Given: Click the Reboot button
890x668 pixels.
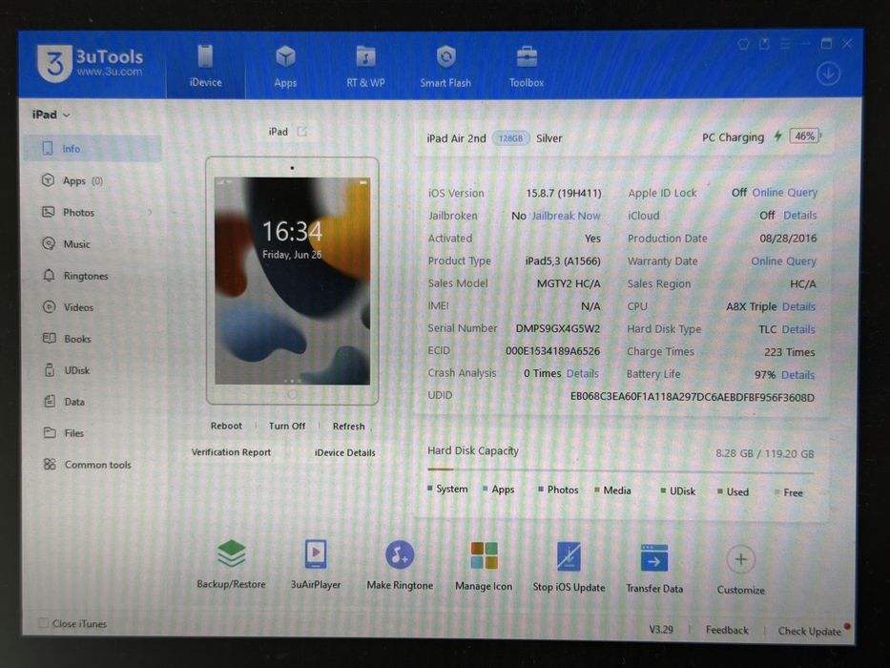Looking at the screenshot, I should (226, 426).
